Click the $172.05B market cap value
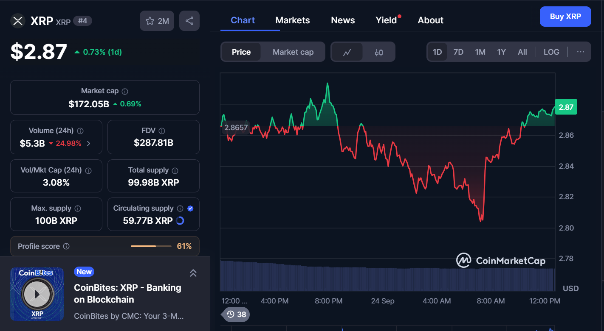 pyautogui.click(x=89, y=104)
